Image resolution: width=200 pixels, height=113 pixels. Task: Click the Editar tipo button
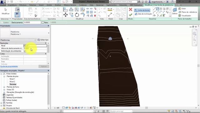point(43,40)
